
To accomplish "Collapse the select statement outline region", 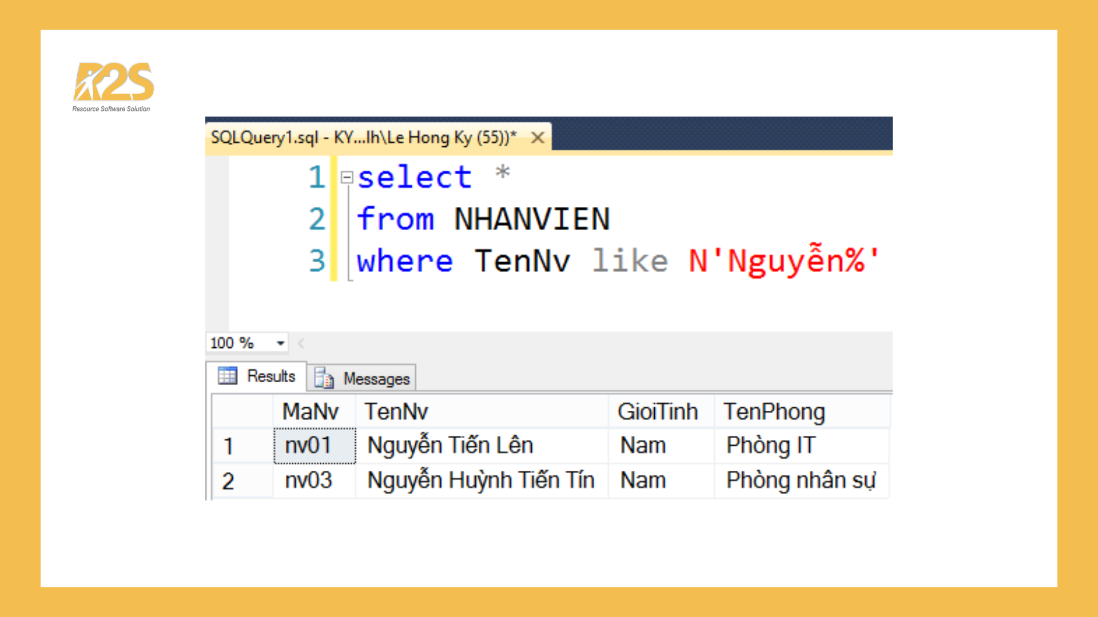I will tap(347, 177).
